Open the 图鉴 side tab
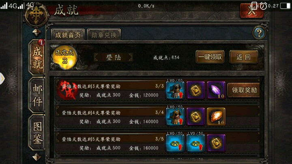 [37, 132]
